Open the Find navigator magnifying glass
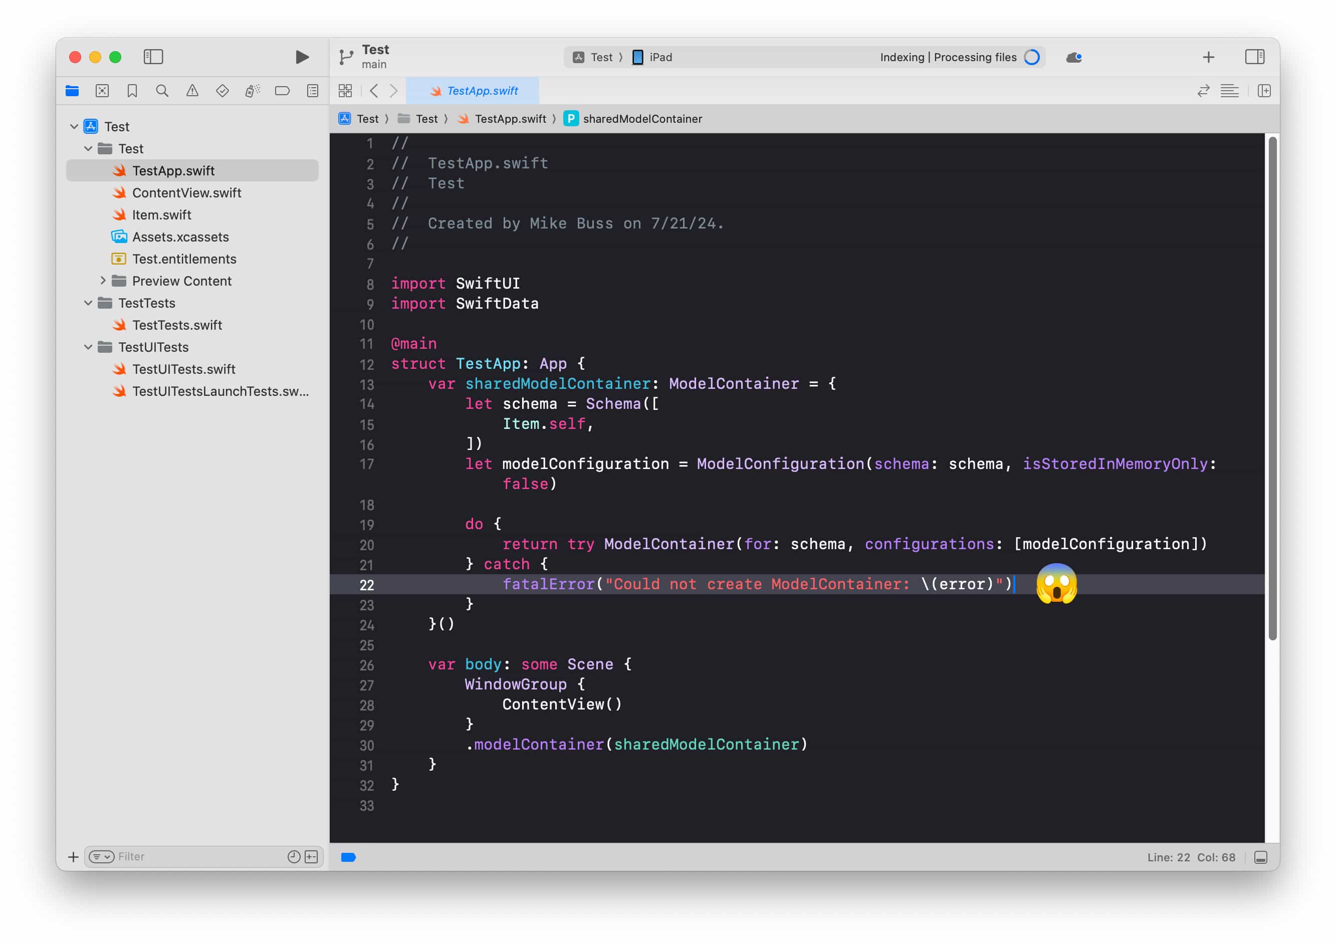The width and height of the screenshot is (1336, 945). (162, 91)
